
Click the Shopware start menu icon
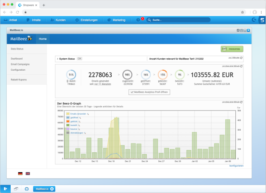[5, 189]
